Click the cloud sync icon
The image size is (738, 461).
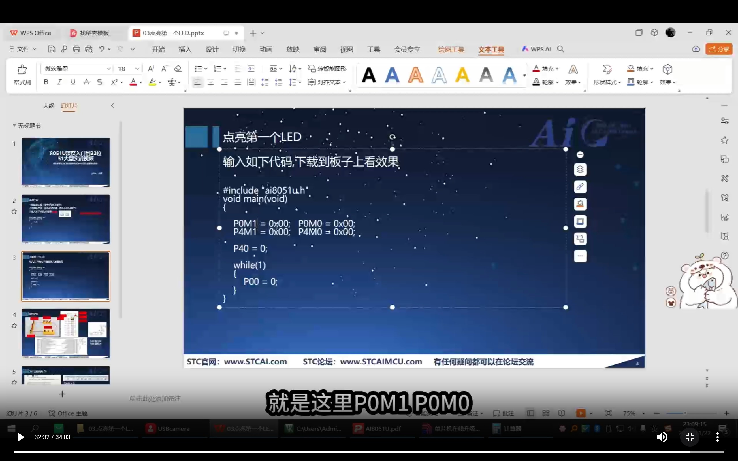click(696, 49)
